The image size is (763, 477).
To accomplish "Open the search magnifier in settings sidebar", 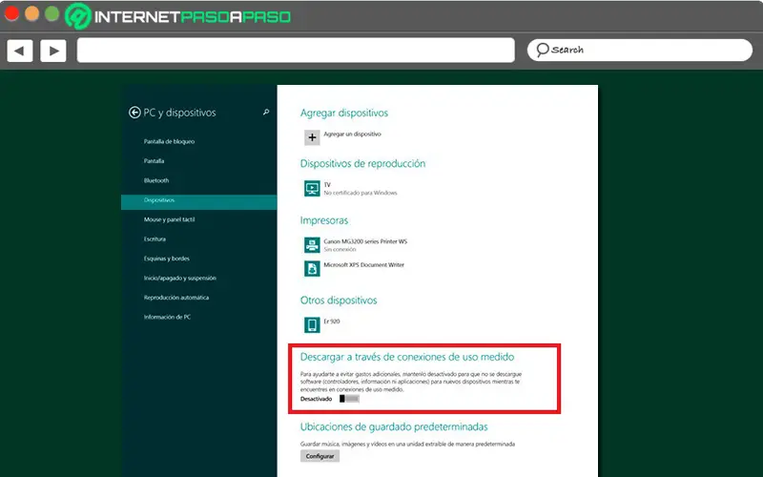I will tap(266, 112).
